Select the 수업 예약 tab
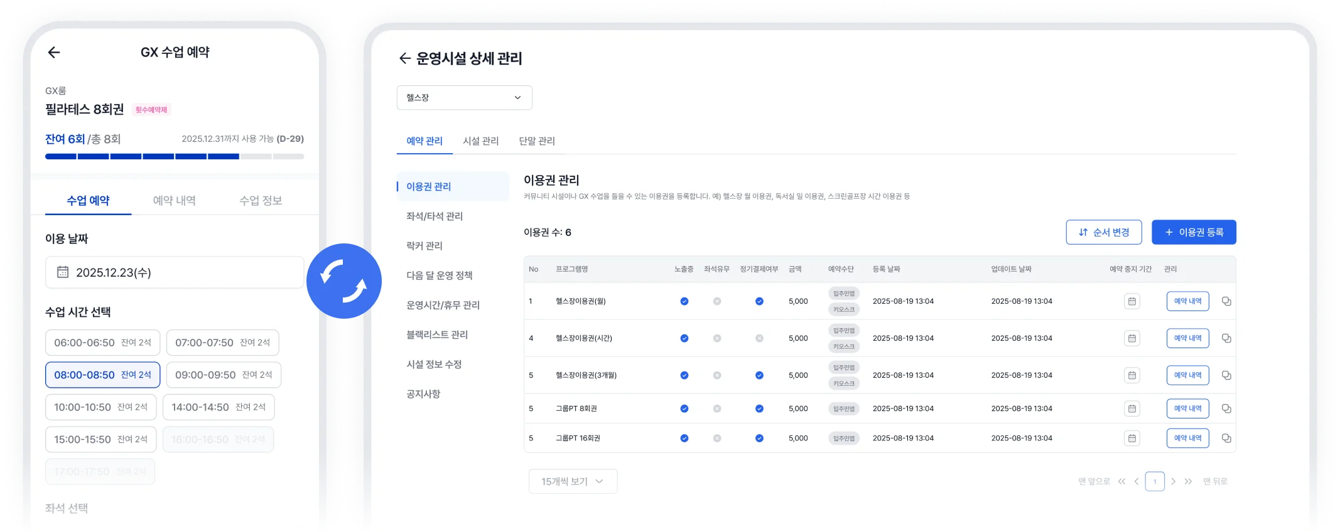The height and width of the screenshot is (532, 1340). [88, 200]
